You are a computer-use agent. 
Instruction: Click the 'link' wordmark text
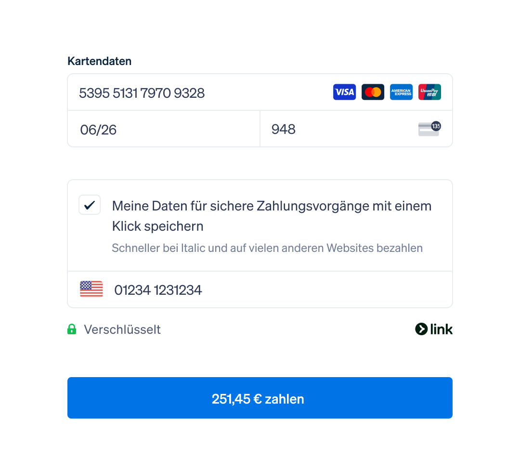(x=441, y=329)
